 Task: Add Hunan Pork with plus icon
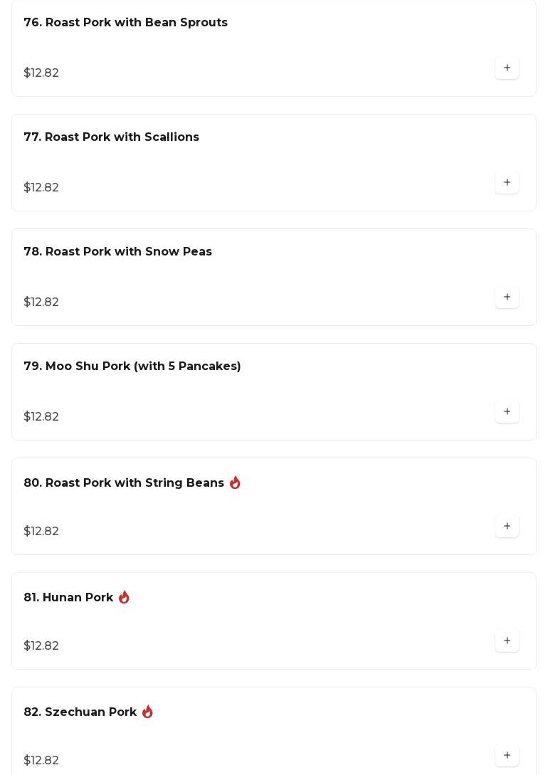[507, 641]
